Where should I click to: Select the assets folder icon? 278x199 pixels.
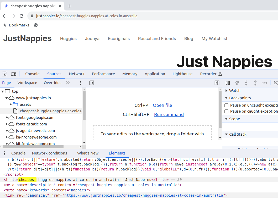pos(15,104)
